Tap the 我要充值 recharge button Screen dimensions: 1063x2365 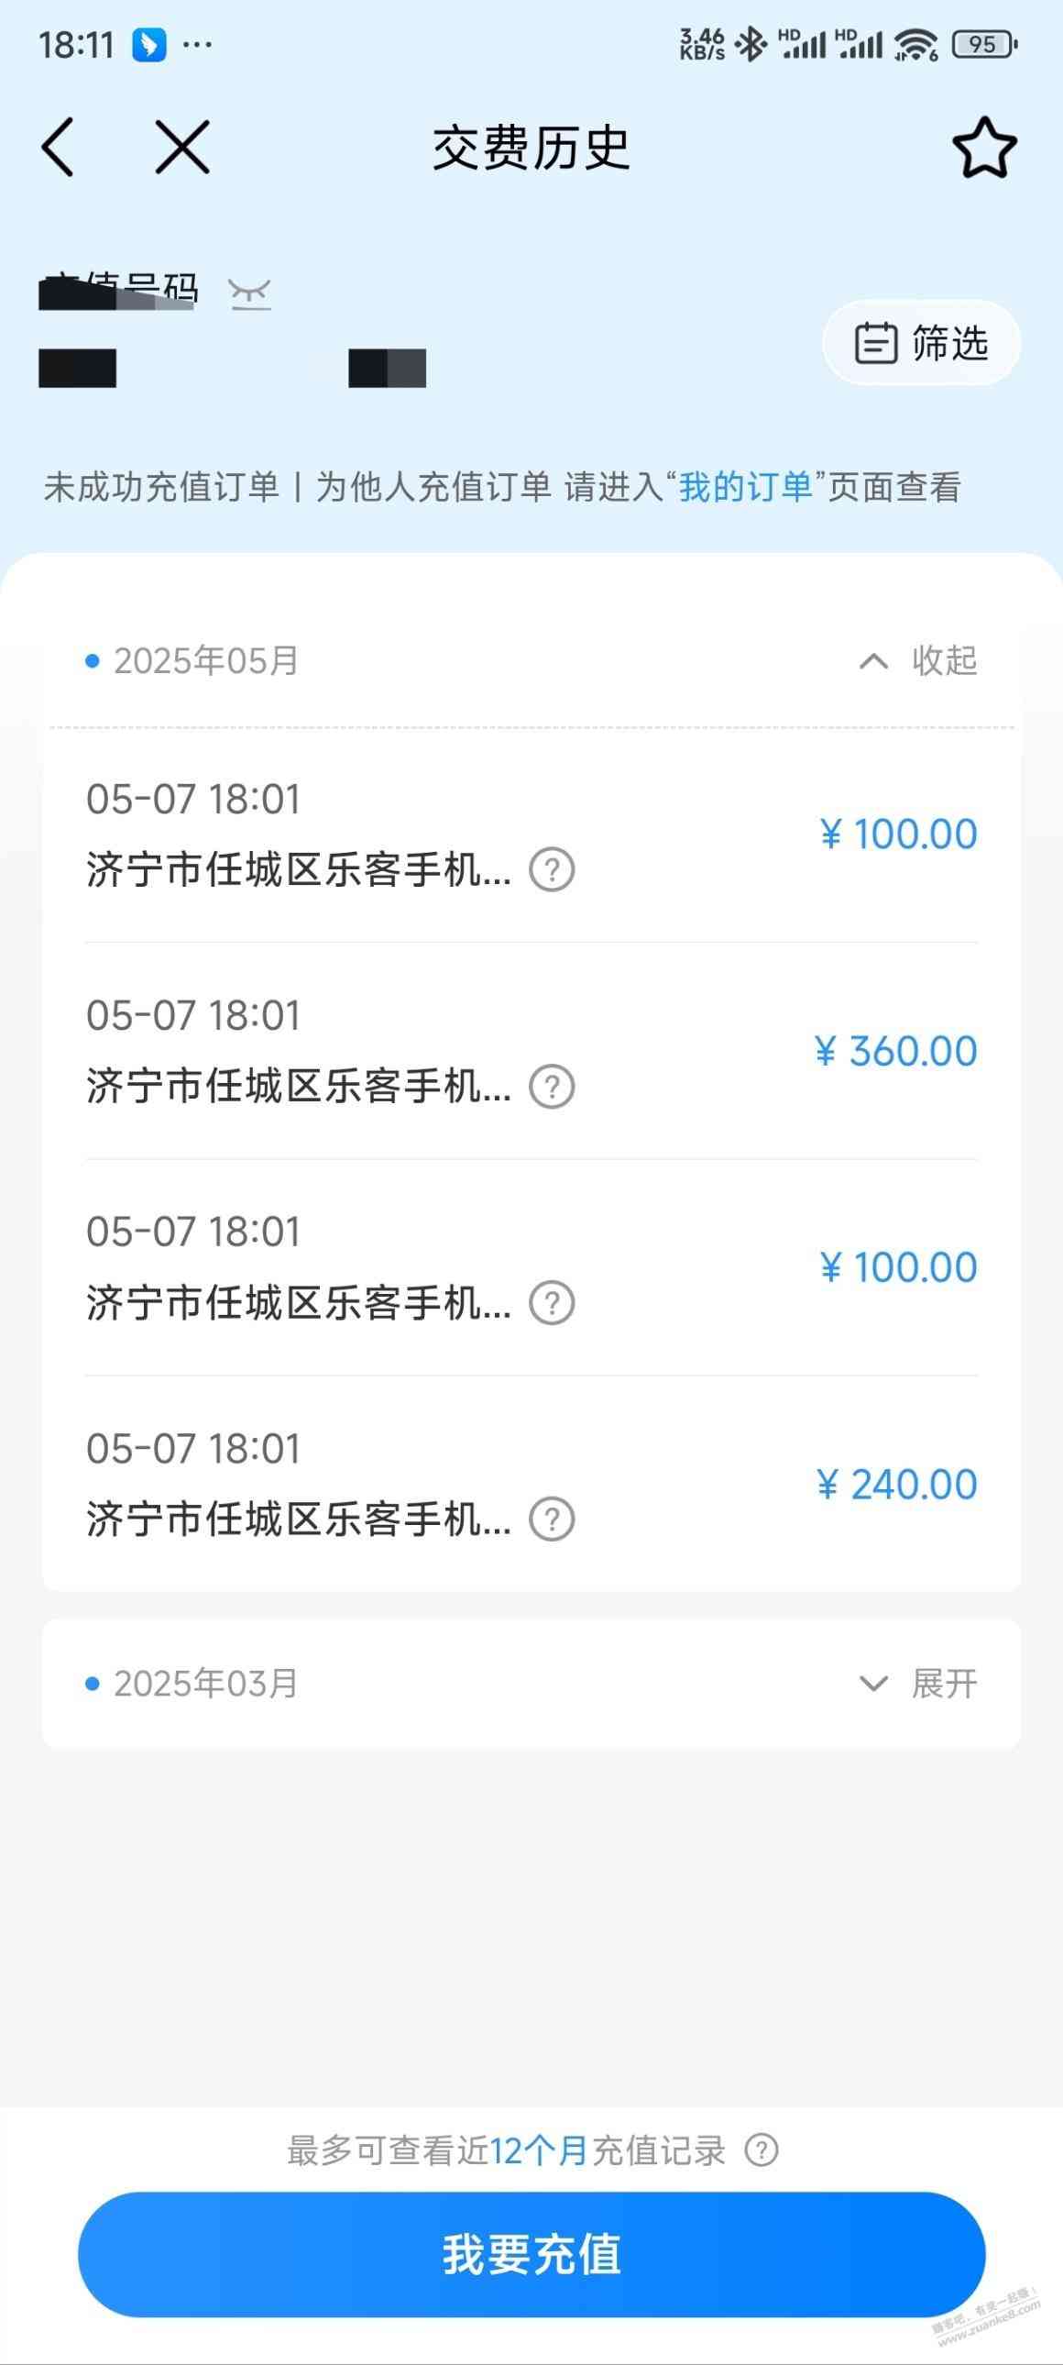tap(531, 2254)
